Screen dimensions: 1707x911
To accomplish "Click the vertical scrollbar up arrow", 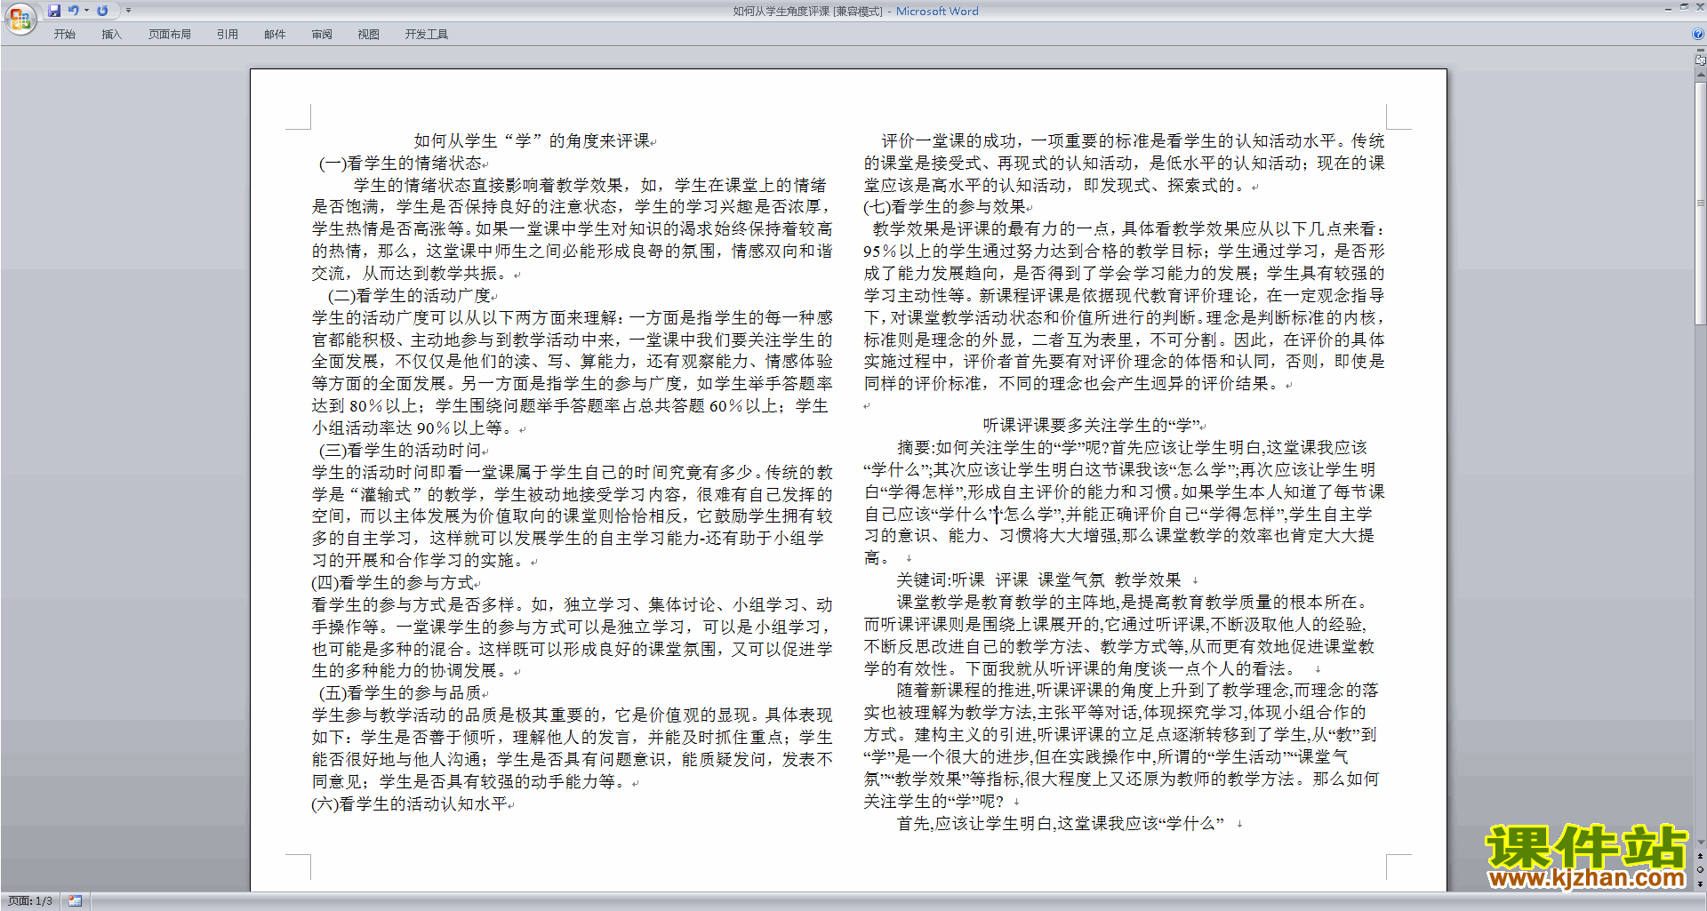I will [x=1701, y=76].
